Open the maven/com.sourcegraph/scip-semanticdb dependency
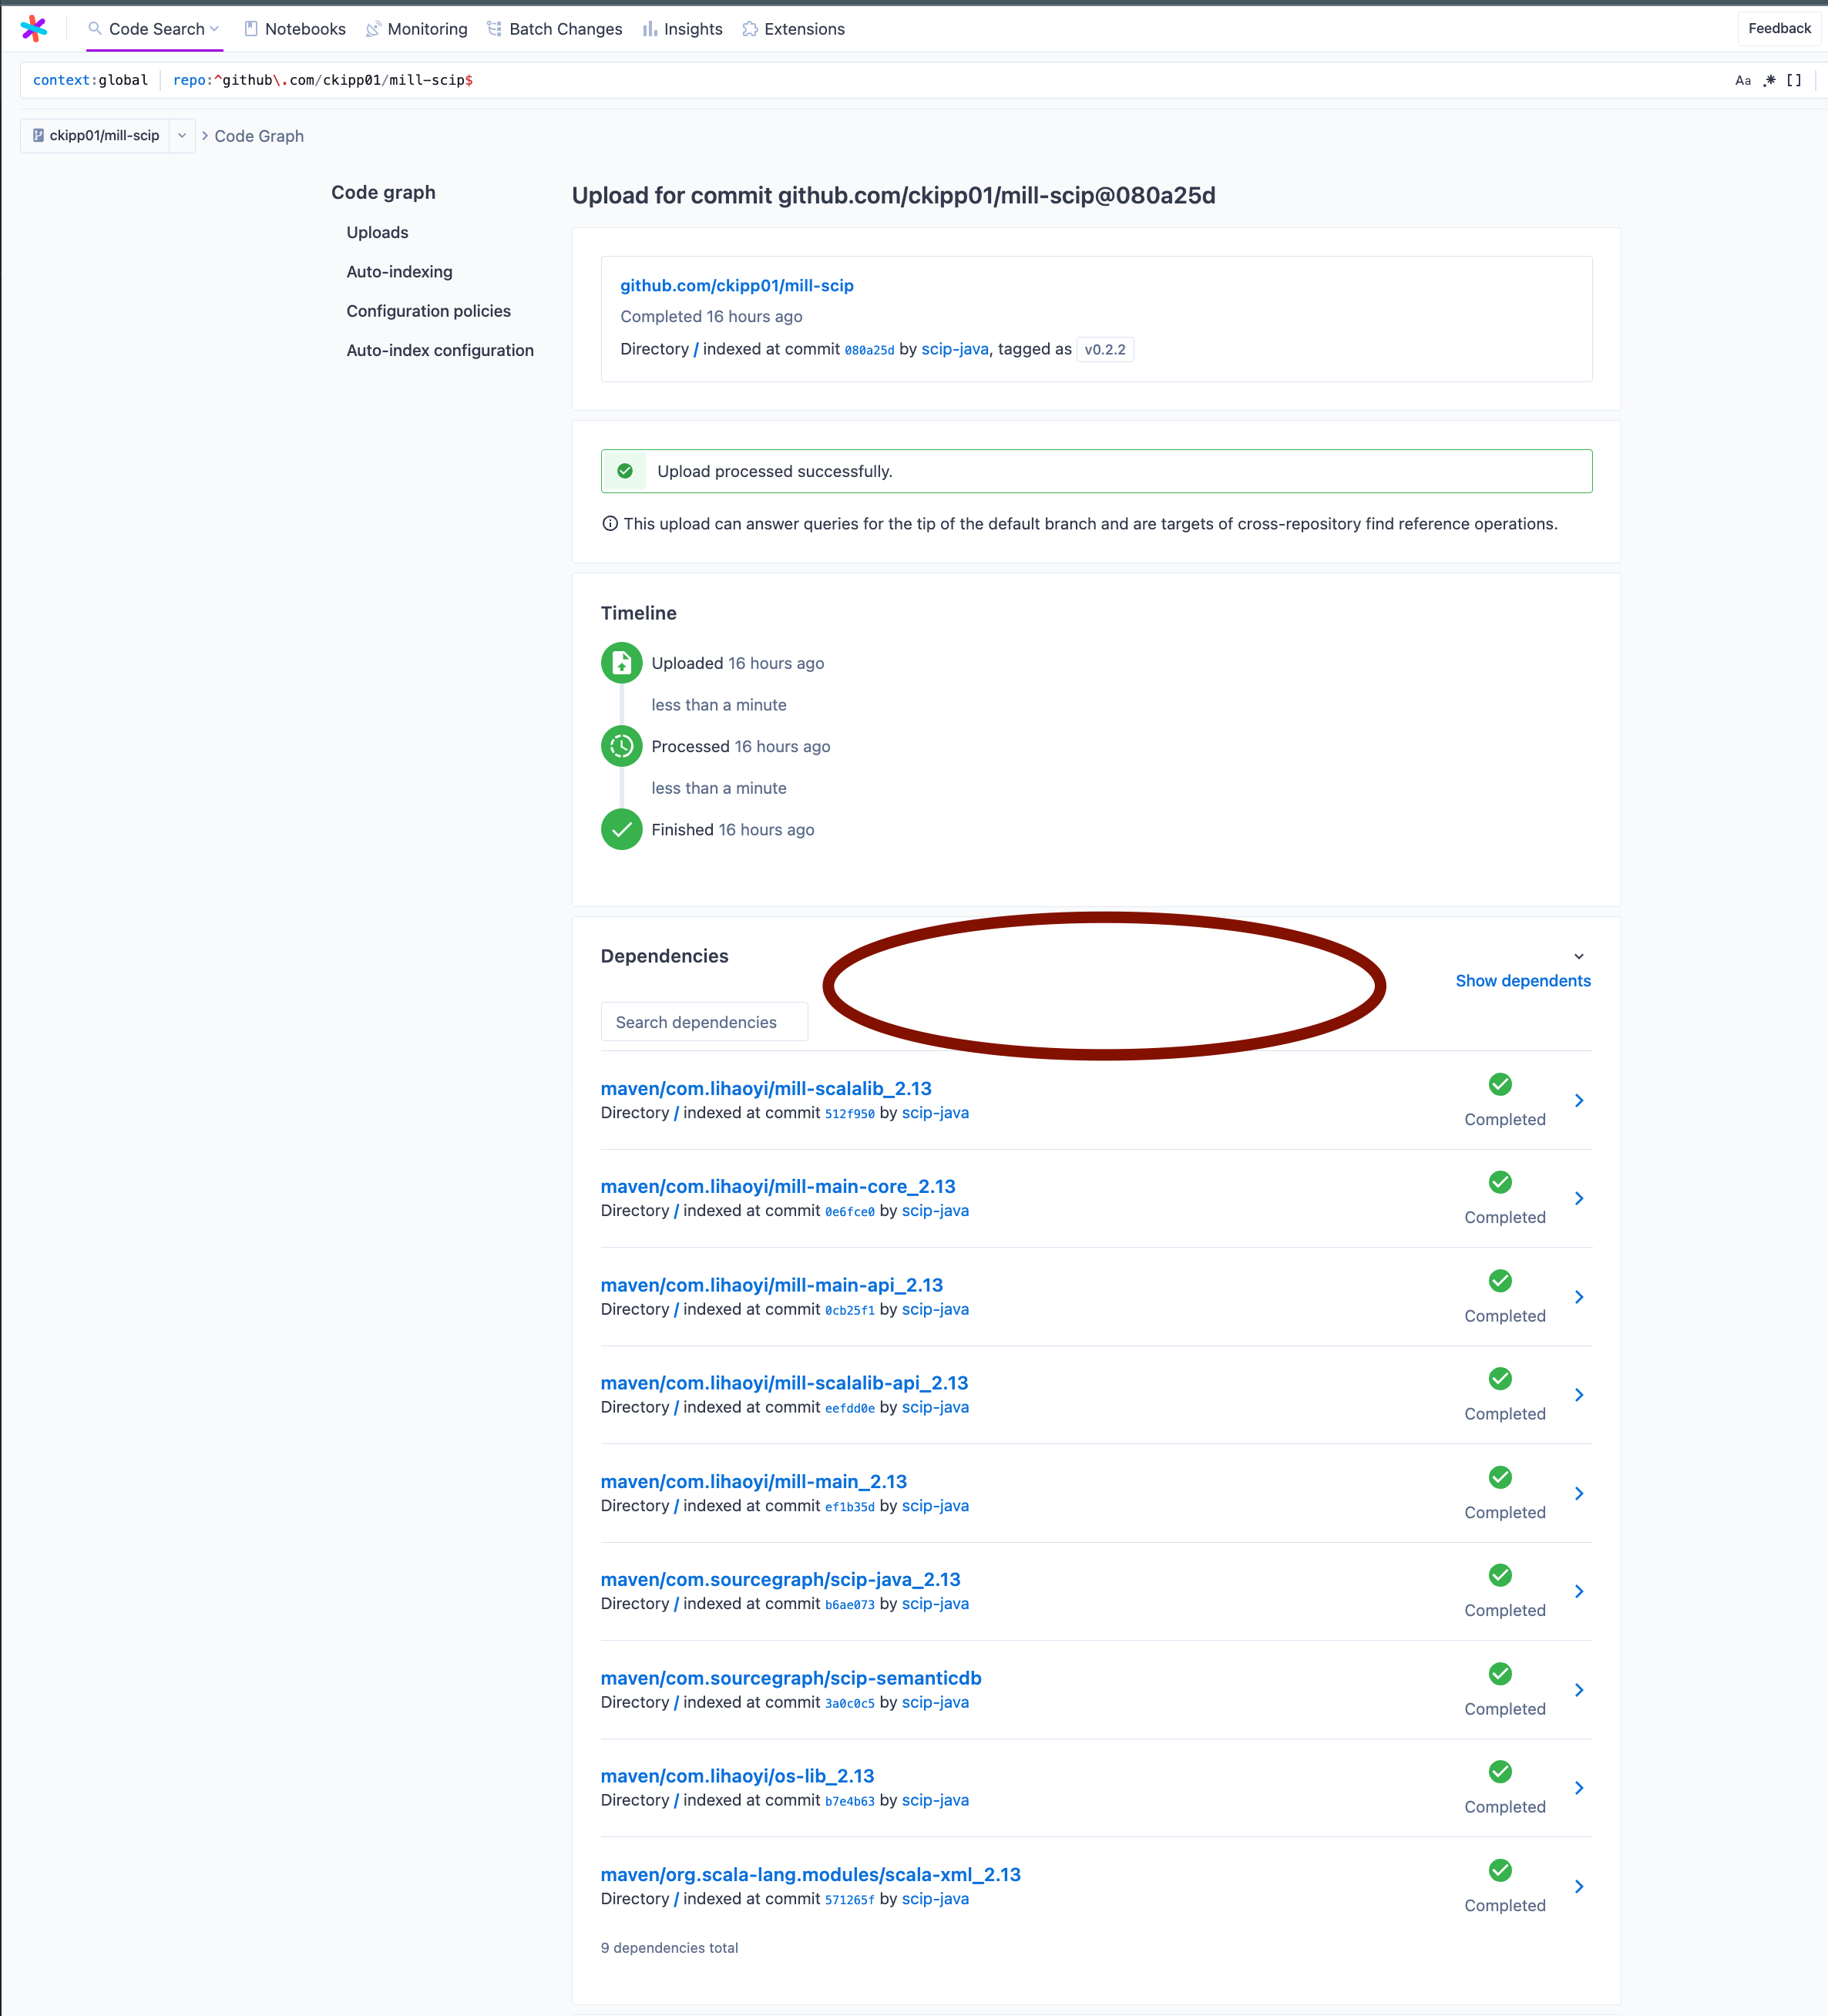This screenshot has width=1828, height=2016. (x=790, y=1678)
